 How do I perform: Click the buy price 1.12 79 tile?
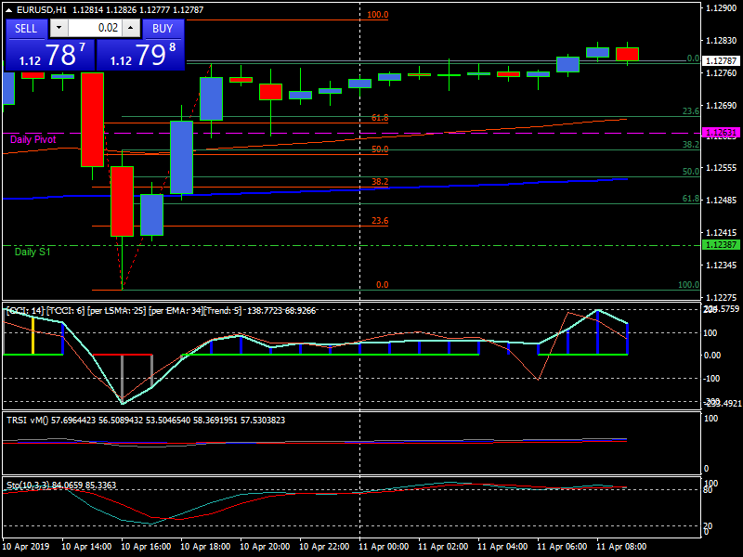click(140, 54)
